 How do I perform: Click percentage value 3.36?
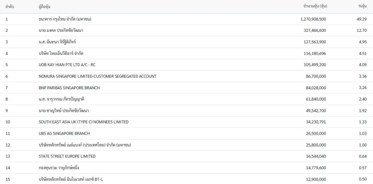click(x=363, y=76)
